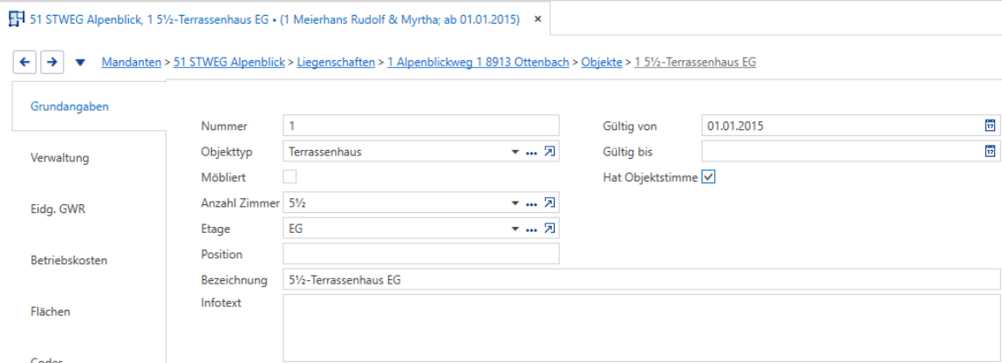This screenshot has height=363, width=1002.
Task: Click the 1 5½-Terrassenhaus EG breadcrumb
Action: coord(695,63)
